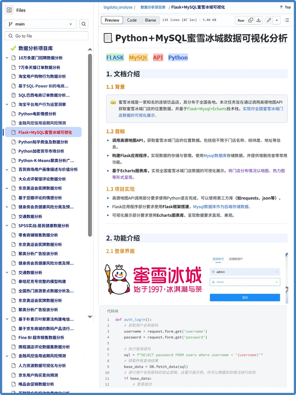This screenshot has height=395, width=296.
Task: Open 零食商铺销售数据分析 file
Action: 38,235
